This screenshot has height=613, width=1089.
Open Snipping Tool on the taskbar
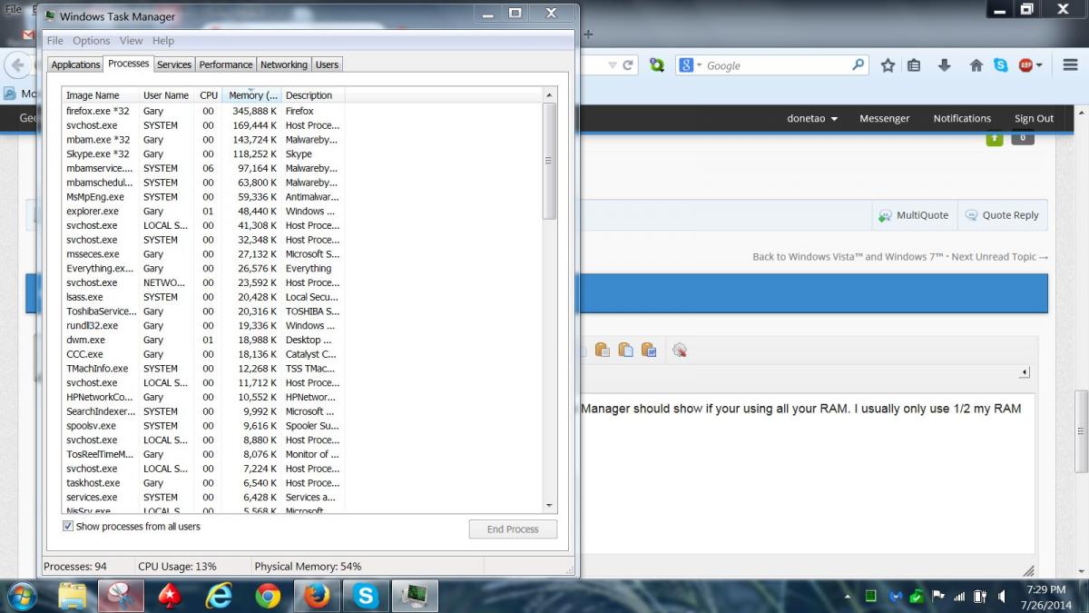click(122, 596)
